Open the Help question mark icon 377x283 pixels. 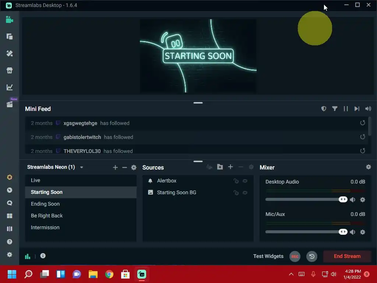[x=9, y=242]
